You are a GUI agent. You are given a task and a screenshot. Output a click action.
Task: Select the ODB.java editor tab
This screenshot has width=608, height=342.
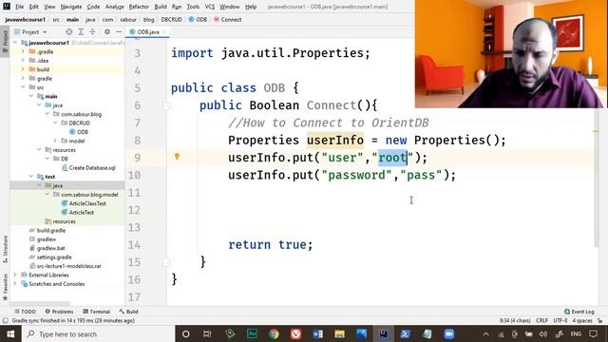coord(148,31)
